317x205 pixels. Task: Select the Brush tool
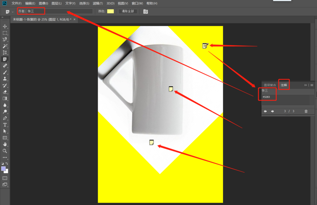pyautogui.click(x=5, y=72)
